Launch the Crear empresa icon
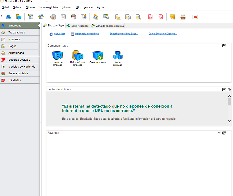This screenshot has height=196, width=233. pyautogui.click(x=98, y=56)
